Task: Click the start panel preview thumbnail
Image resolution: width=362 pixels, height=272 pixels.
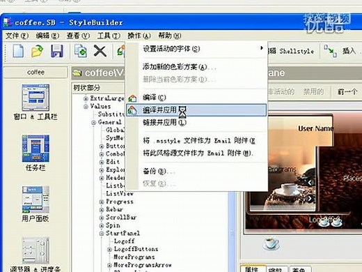Action: (x=304, y=172)
